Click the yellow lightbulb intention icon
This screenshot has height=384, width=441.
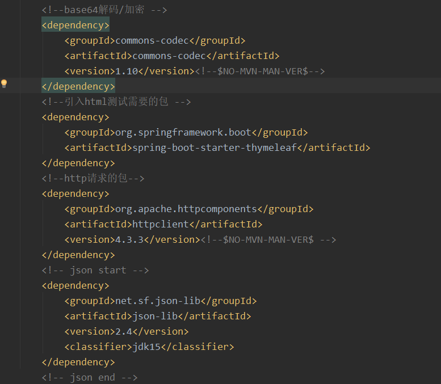(x=4, y=83)
